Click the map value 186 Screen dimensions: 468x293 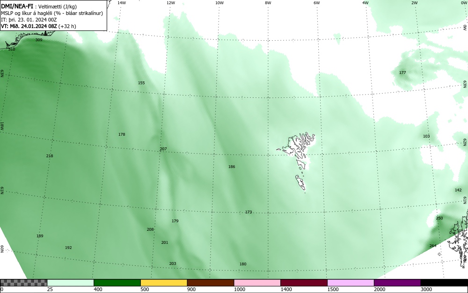[x=232, y=167]
